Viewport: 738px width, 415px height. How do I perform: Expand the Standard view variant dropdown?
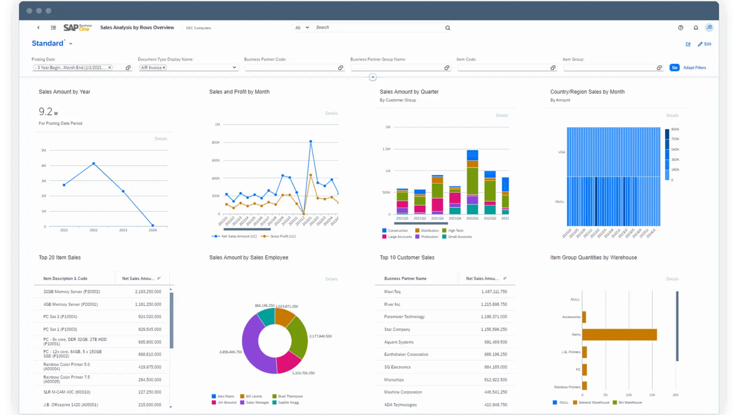pos(71,44)
